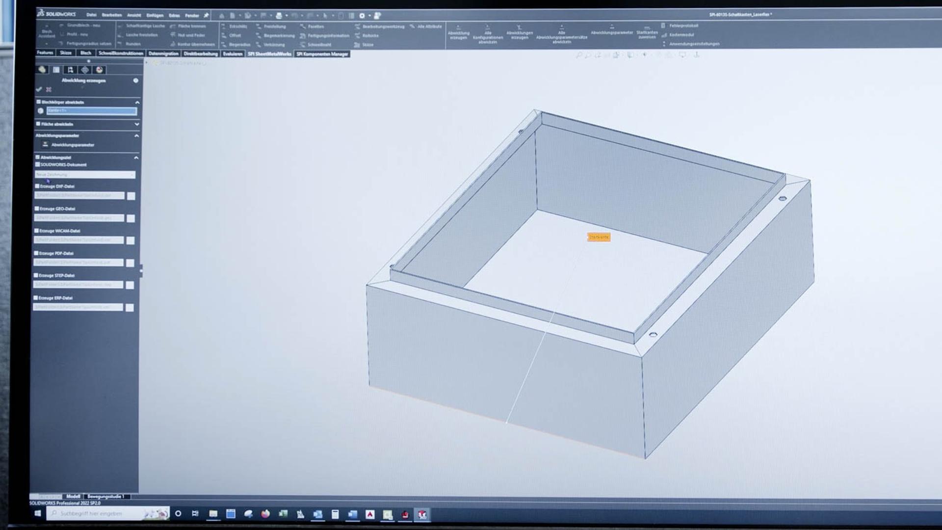Open dropdown arrow next to options gear
Viewport: 942px width, 530px height.
[369, 16]
